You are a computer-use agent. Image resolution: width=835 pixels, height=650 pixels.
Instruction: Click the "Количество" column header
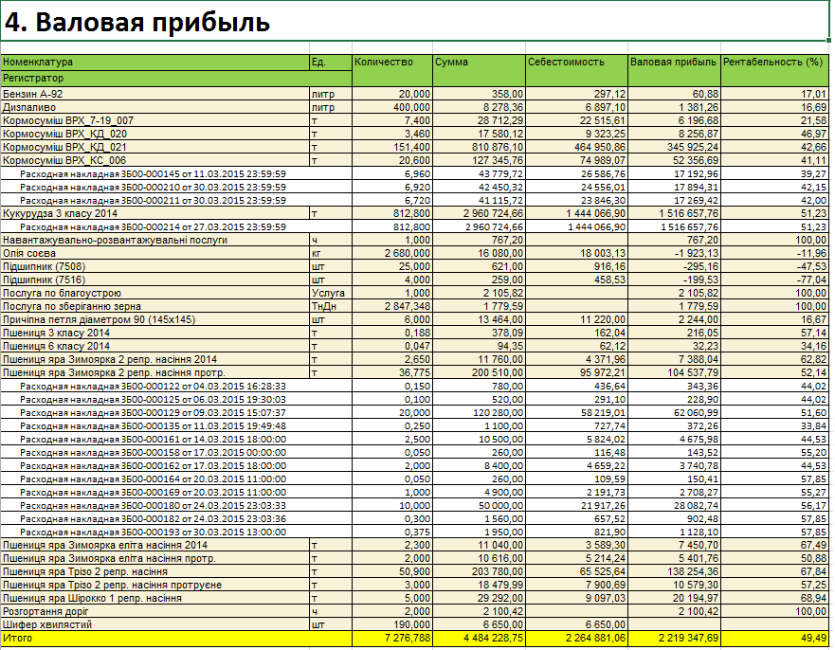click(x=384, y=63)
